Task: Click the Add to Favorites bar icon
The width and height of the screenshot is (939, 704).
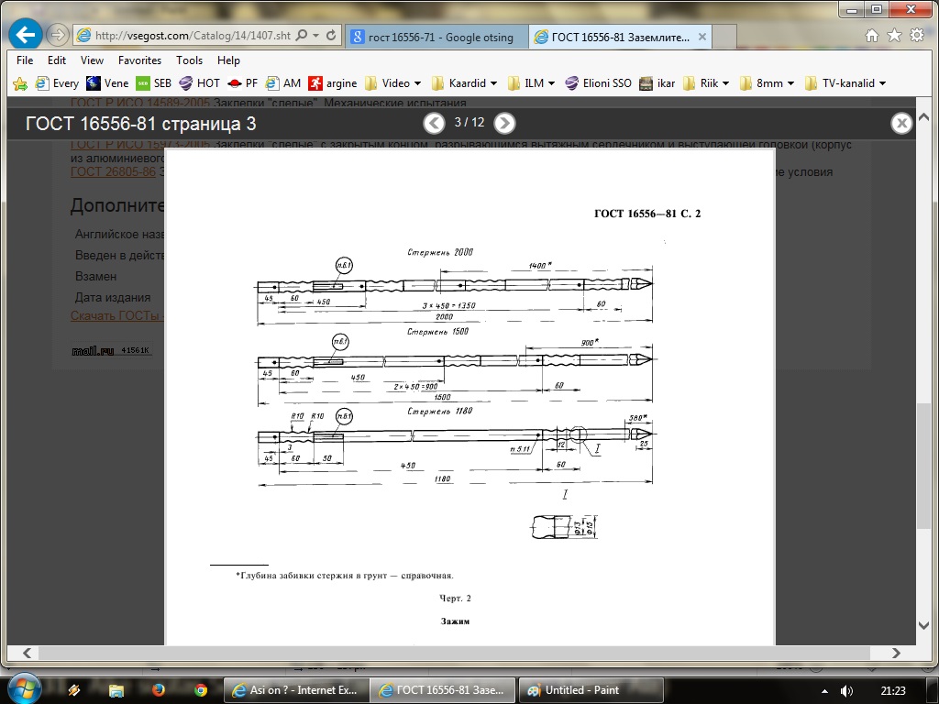Action: 19,83
